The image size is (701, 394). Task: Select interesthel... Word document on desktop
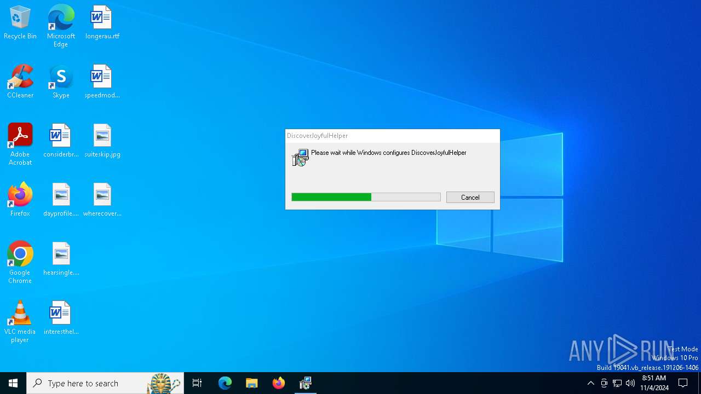pos(61,318)
